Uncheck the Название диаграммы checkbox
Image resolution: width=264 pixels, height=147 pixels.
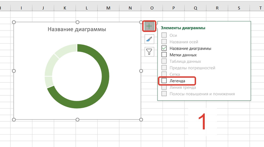(x=164, y=48)
